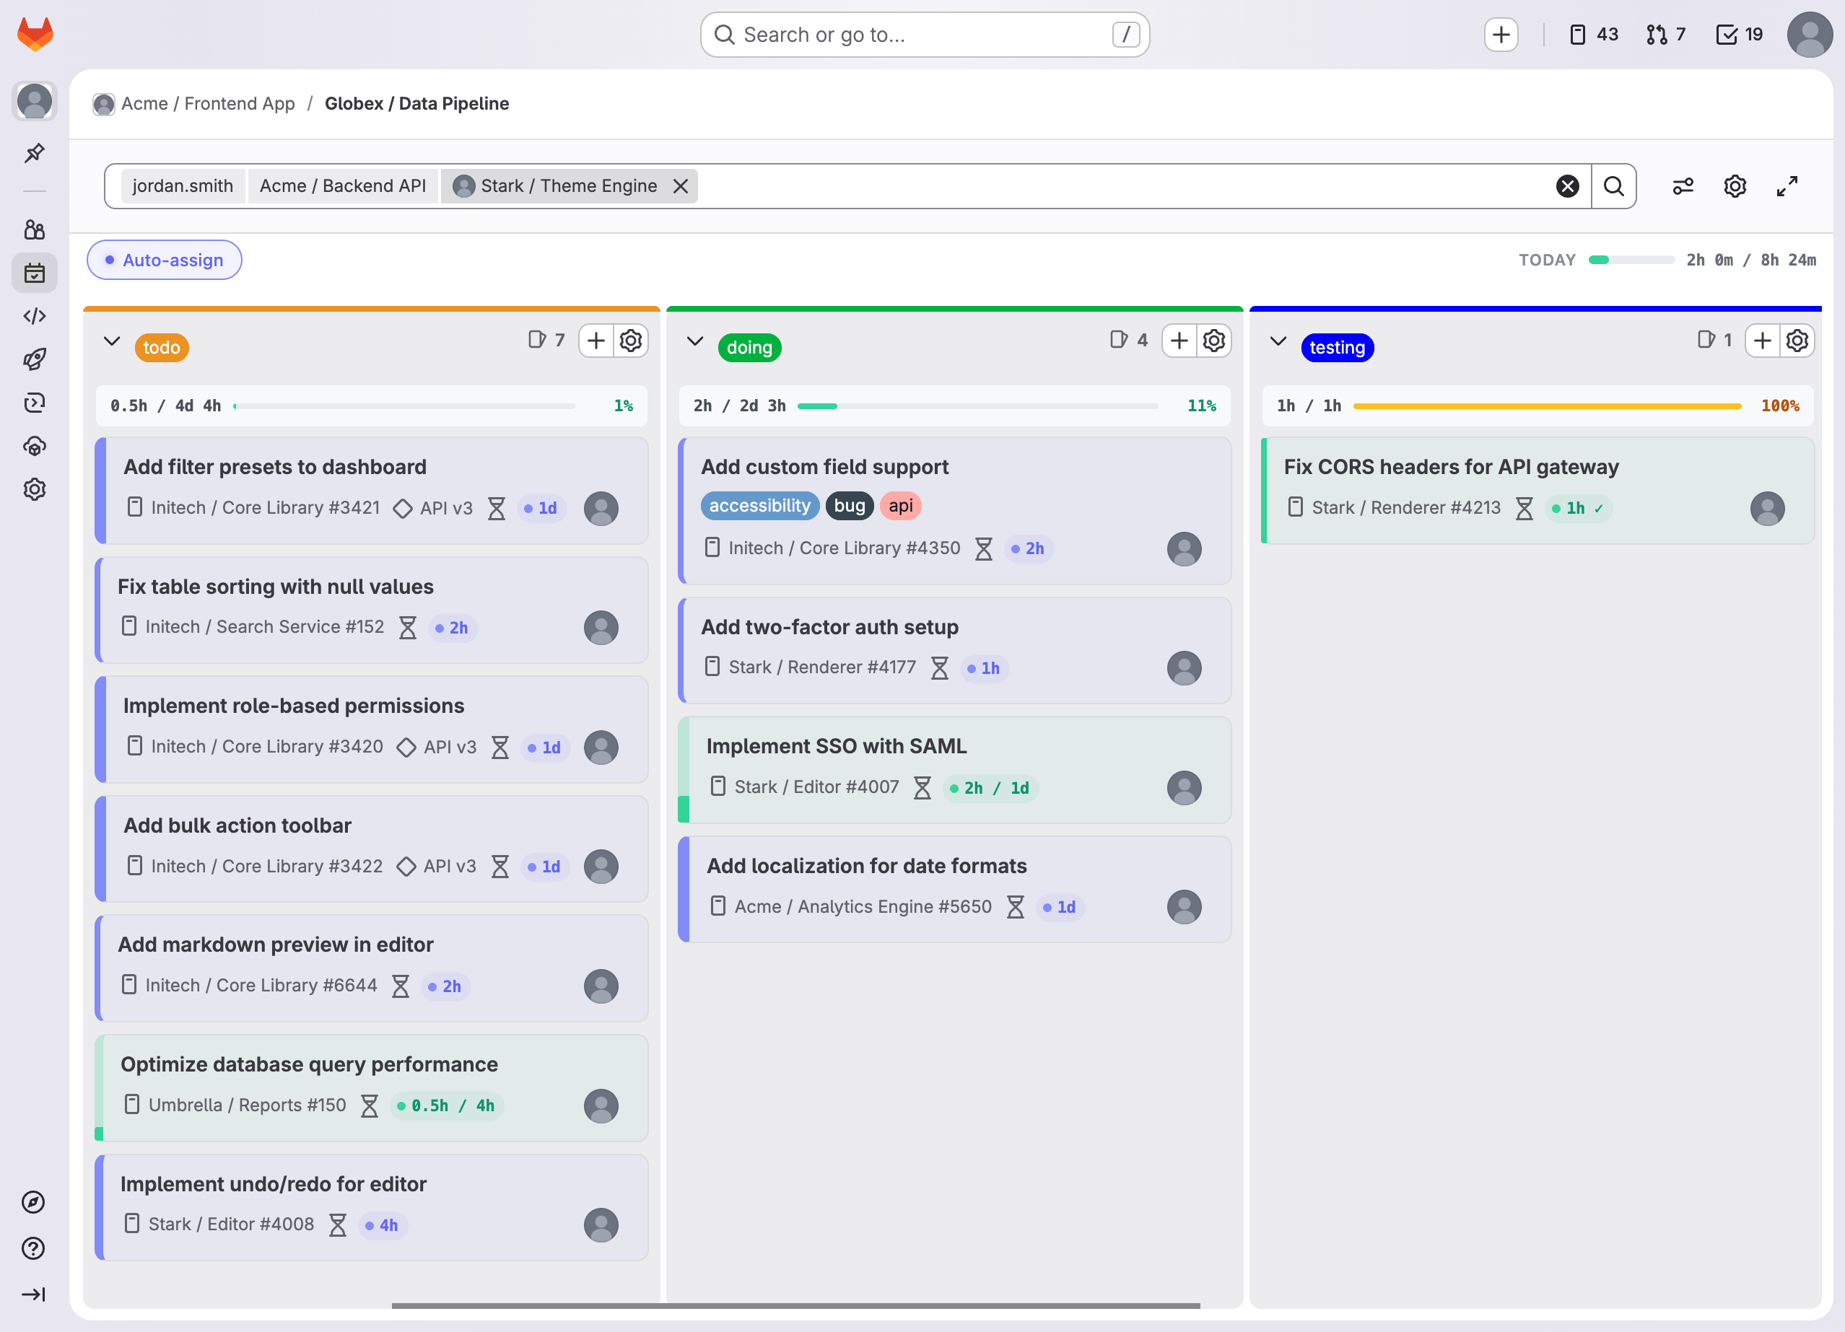This screenshot has width=1845, height=1332.
Task: Toggle the Auto-assign switch
Action: tap(164, 260)
